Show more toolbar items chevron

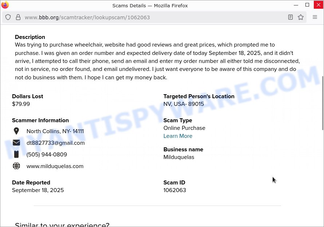tap(315, 17)
